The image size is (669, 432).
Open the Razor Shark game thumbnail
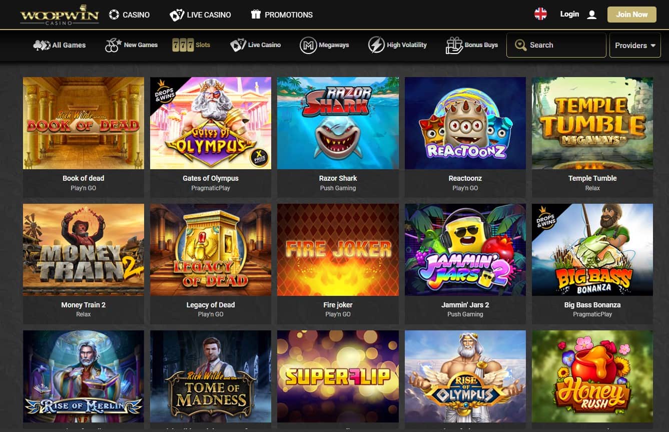338,123
